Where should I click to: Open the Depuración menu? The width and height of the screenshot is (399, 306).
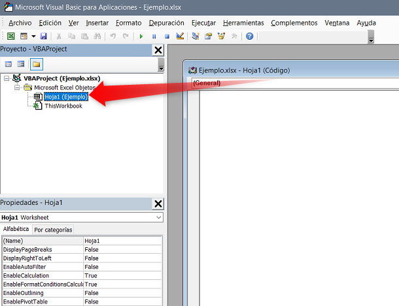point(166,23)
